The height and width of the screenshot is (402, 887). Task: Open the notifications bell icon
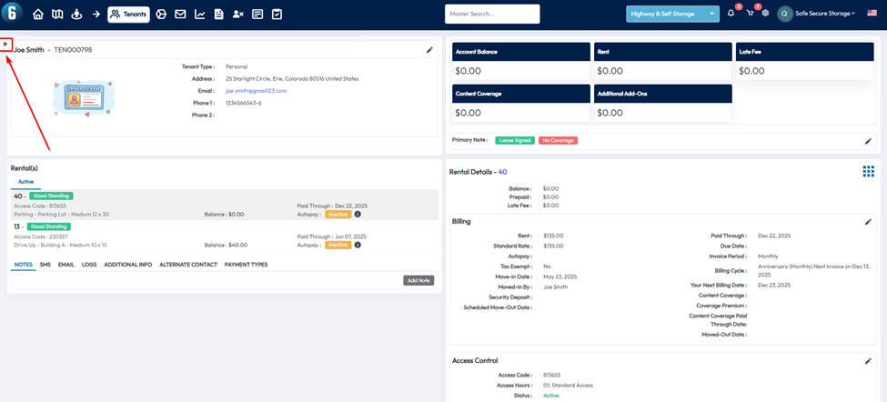[x=731, y=14]
